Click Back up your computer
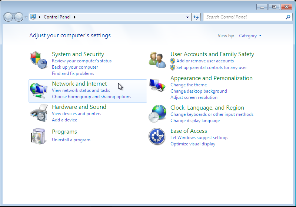This screenshot has height=207, width=296. tap(75, 67)
